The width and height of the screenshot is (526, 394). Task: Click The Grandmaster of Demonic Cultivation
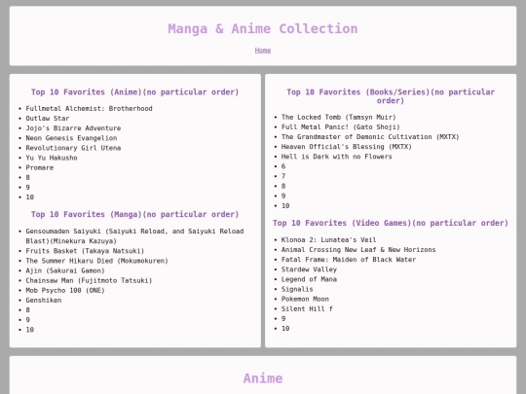pyautogui.click(x=370, y=137)
